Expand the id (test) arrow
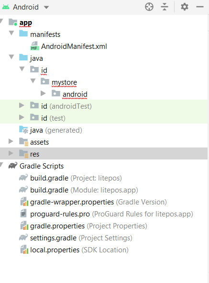This screenshot has height=283, width=209. pyautogui.click(x=22, y=117)
